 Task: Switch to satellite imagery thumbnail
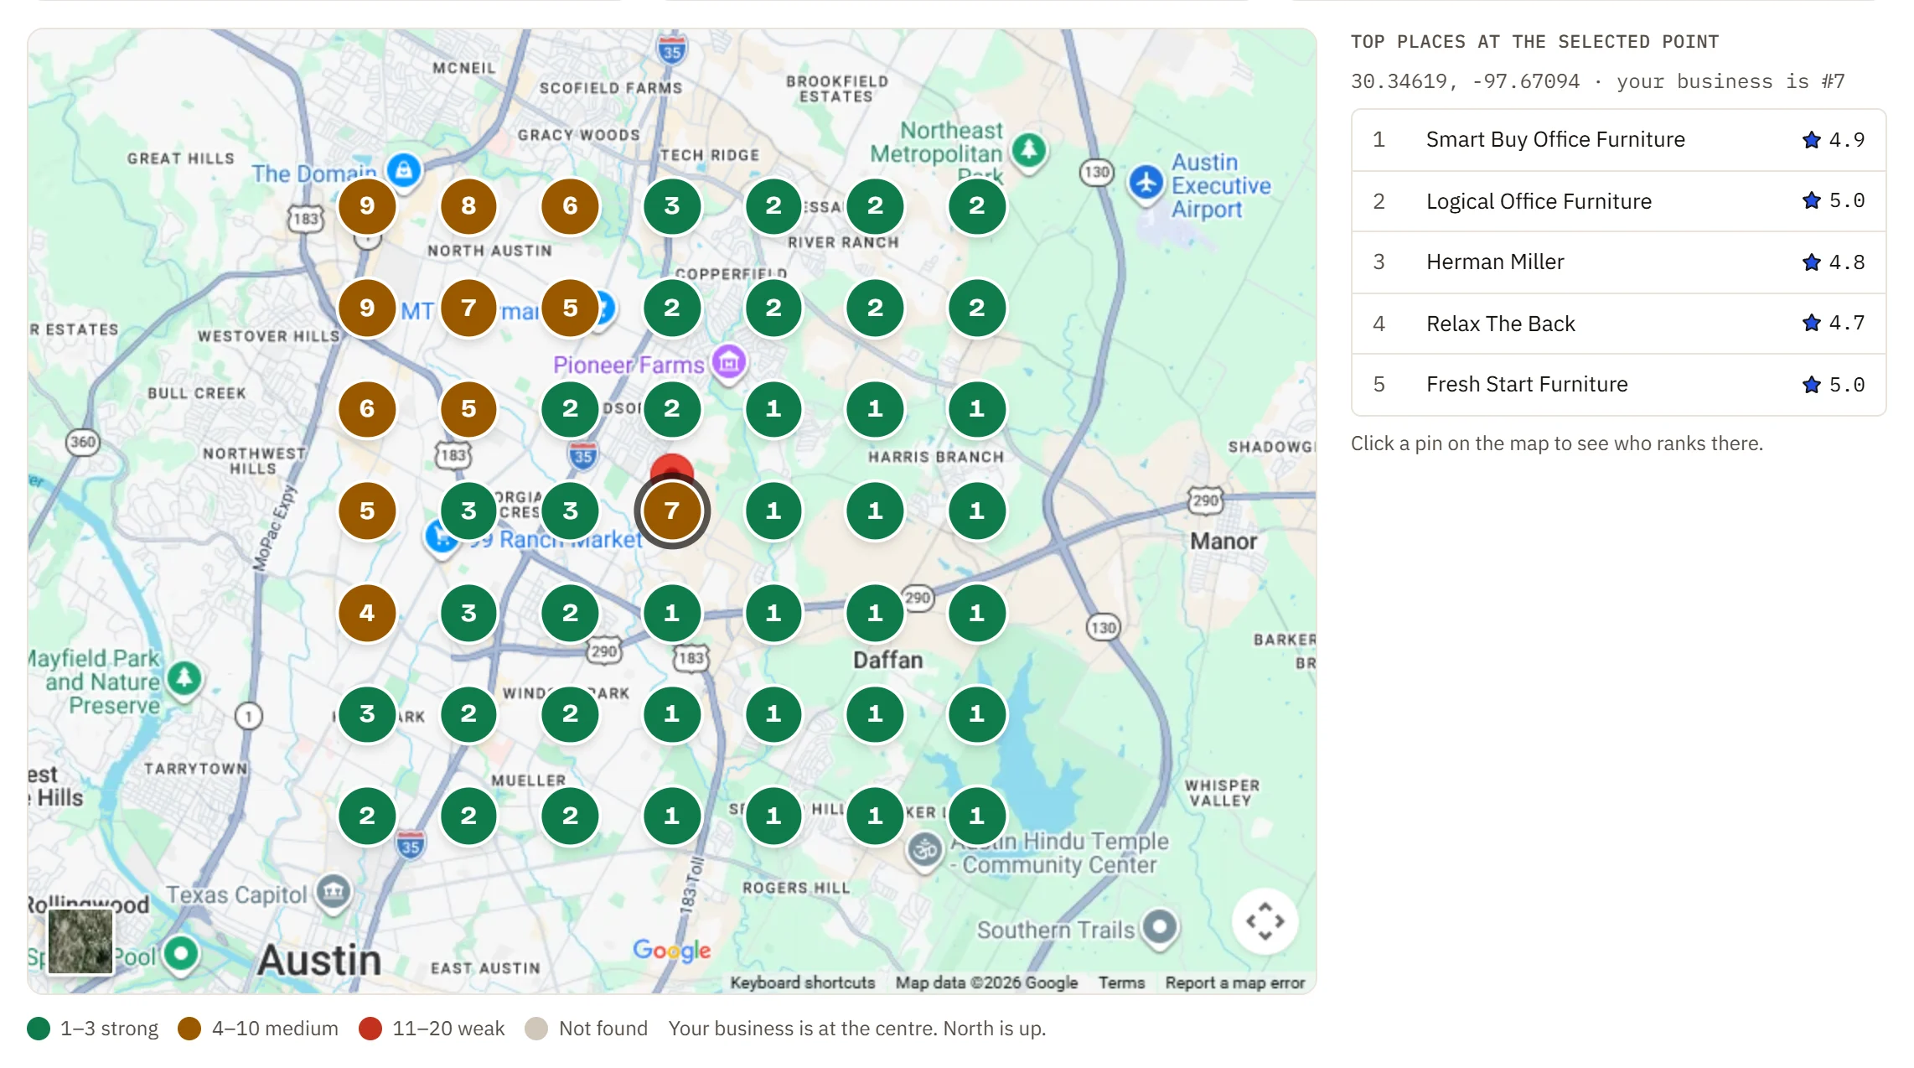80,941
